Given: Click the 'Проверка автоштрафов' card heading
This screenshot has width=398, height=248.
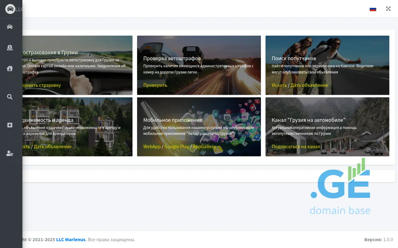Looking at the screenshot, I should click(x=172, y=58).
